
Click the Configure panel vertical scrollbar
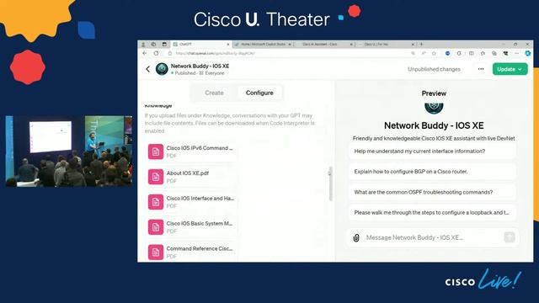[x=330, y=183]
